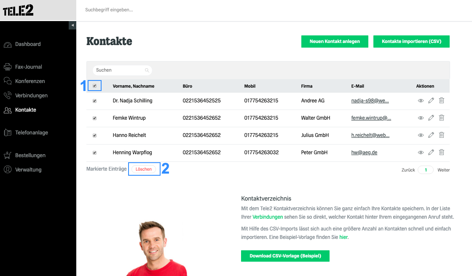
Task: Click the Dashboard speedometer icon
Action: [x=8, y=45]
